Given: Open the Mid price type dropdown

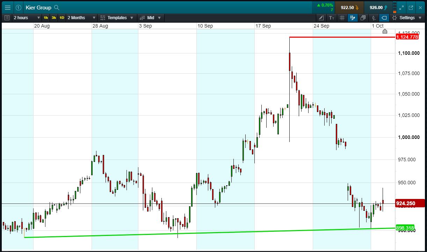Looking at the screenshot, I should (151, 18).
